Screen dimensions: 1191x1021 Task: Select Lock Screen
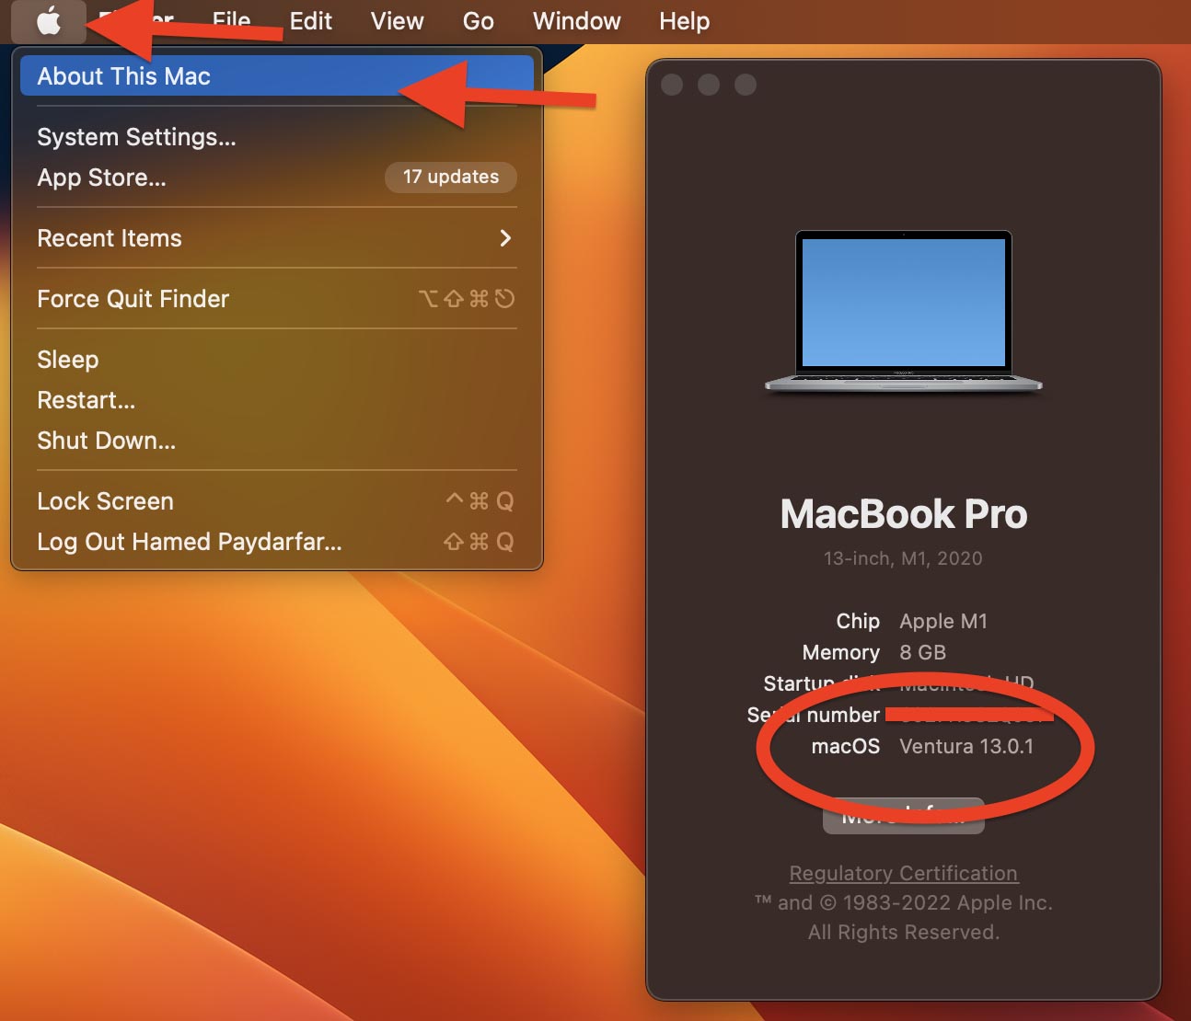277,501
